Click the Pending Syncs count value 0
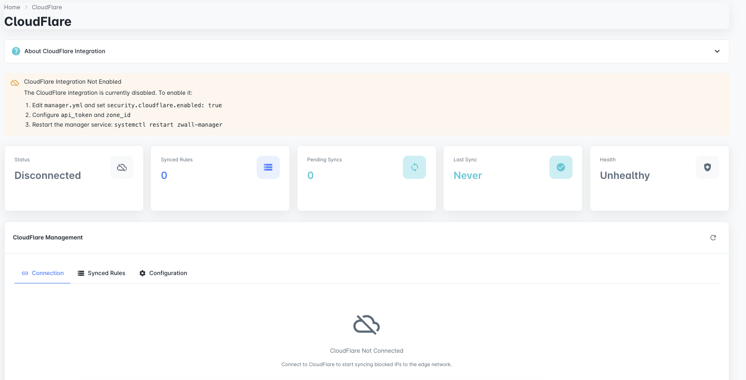Screen dimensions: 746x380 click(310, 176)
